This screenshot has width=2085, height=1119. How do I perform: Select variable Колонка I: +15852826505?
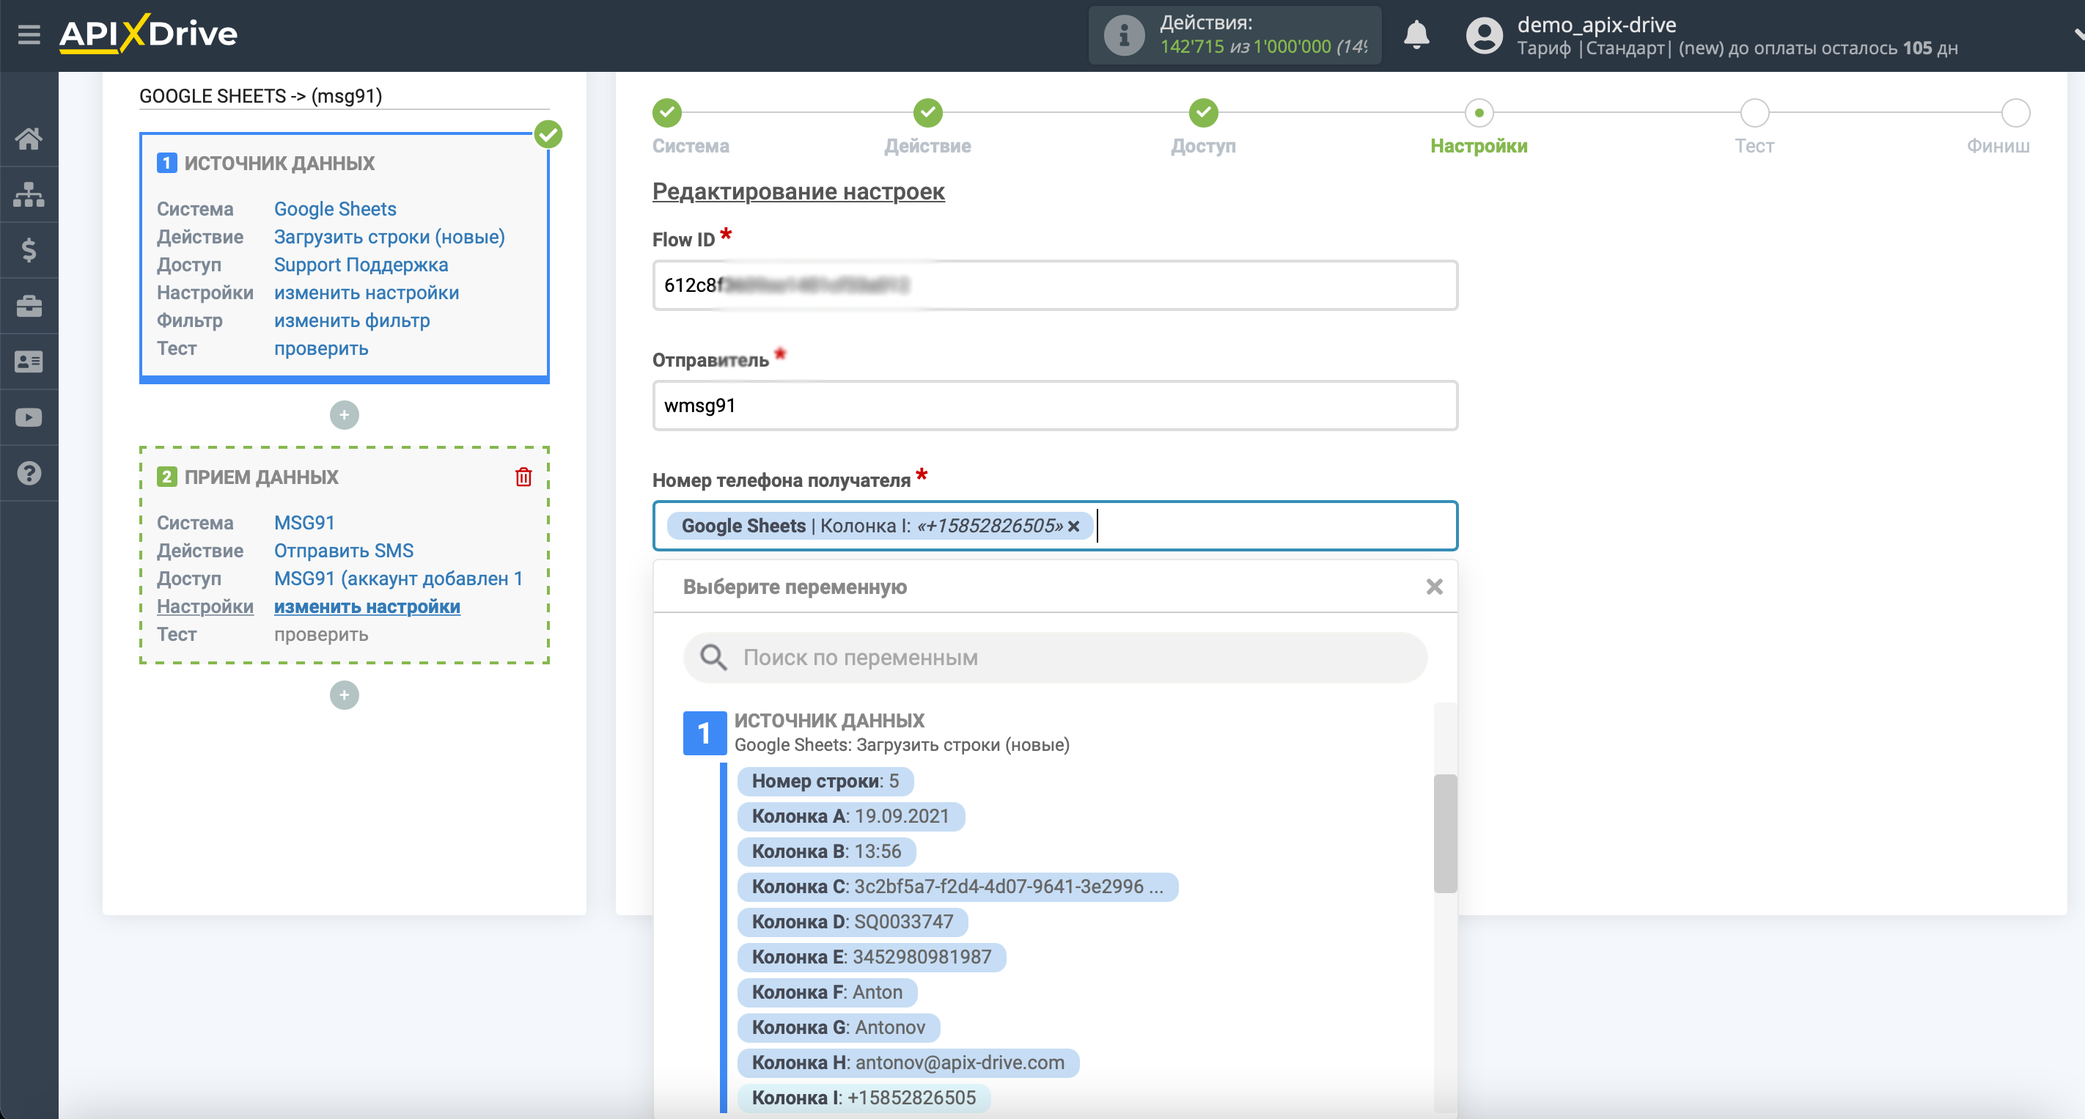[x=864, y=1098]
